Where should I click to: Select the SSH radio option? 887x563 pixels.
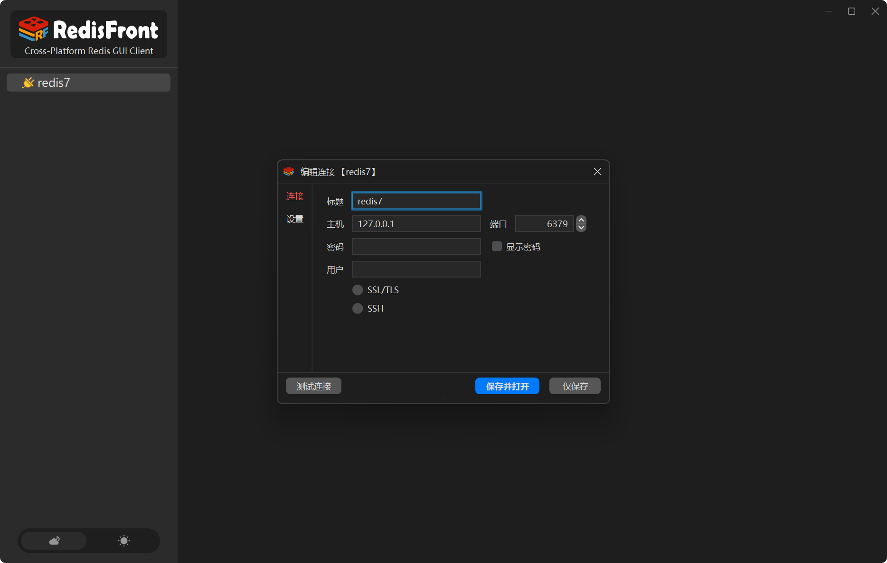coord(358,308)
